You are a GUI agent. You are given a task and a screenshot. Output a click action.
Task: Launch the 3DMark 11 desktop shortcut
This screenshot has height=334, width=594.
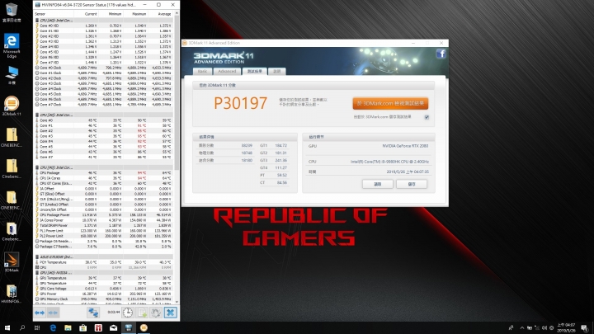point(12,106)
